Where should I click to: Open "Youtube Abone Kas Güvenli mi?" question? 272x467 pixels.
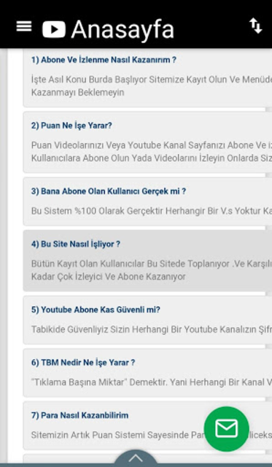pyautogui.click(x=96, y=309)
